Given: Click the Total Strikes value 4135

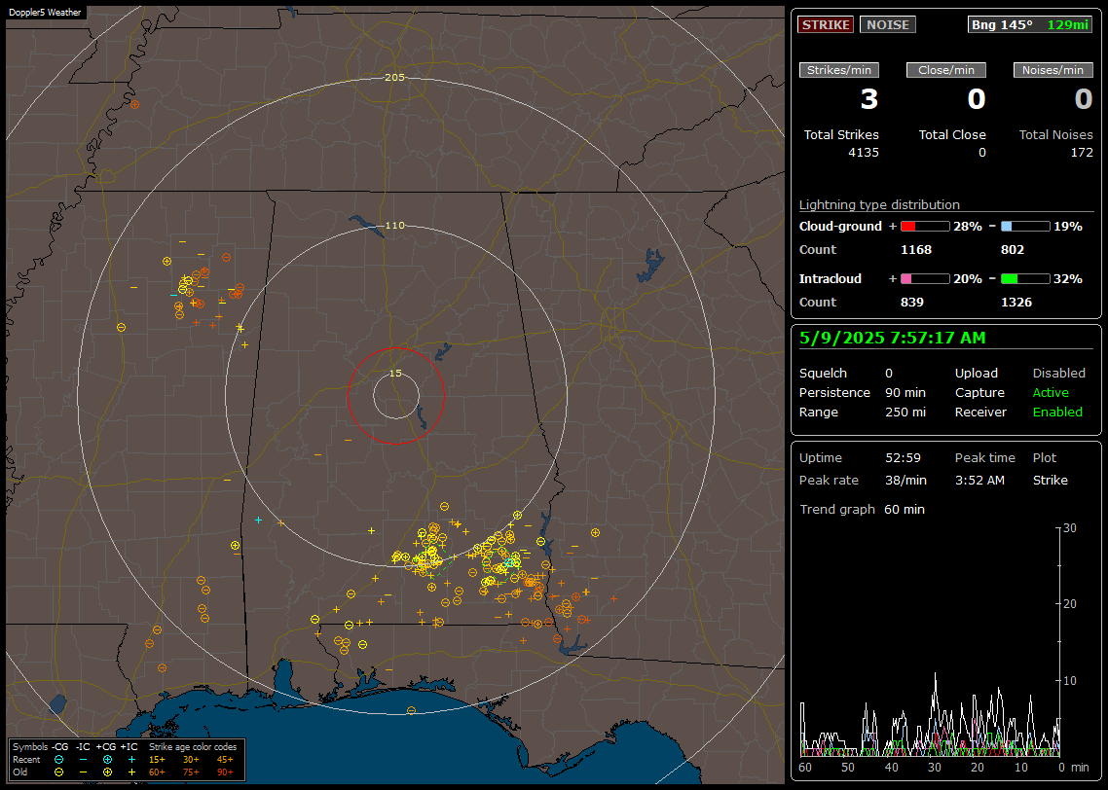Looking at the screenshot, I should [864, 153].
